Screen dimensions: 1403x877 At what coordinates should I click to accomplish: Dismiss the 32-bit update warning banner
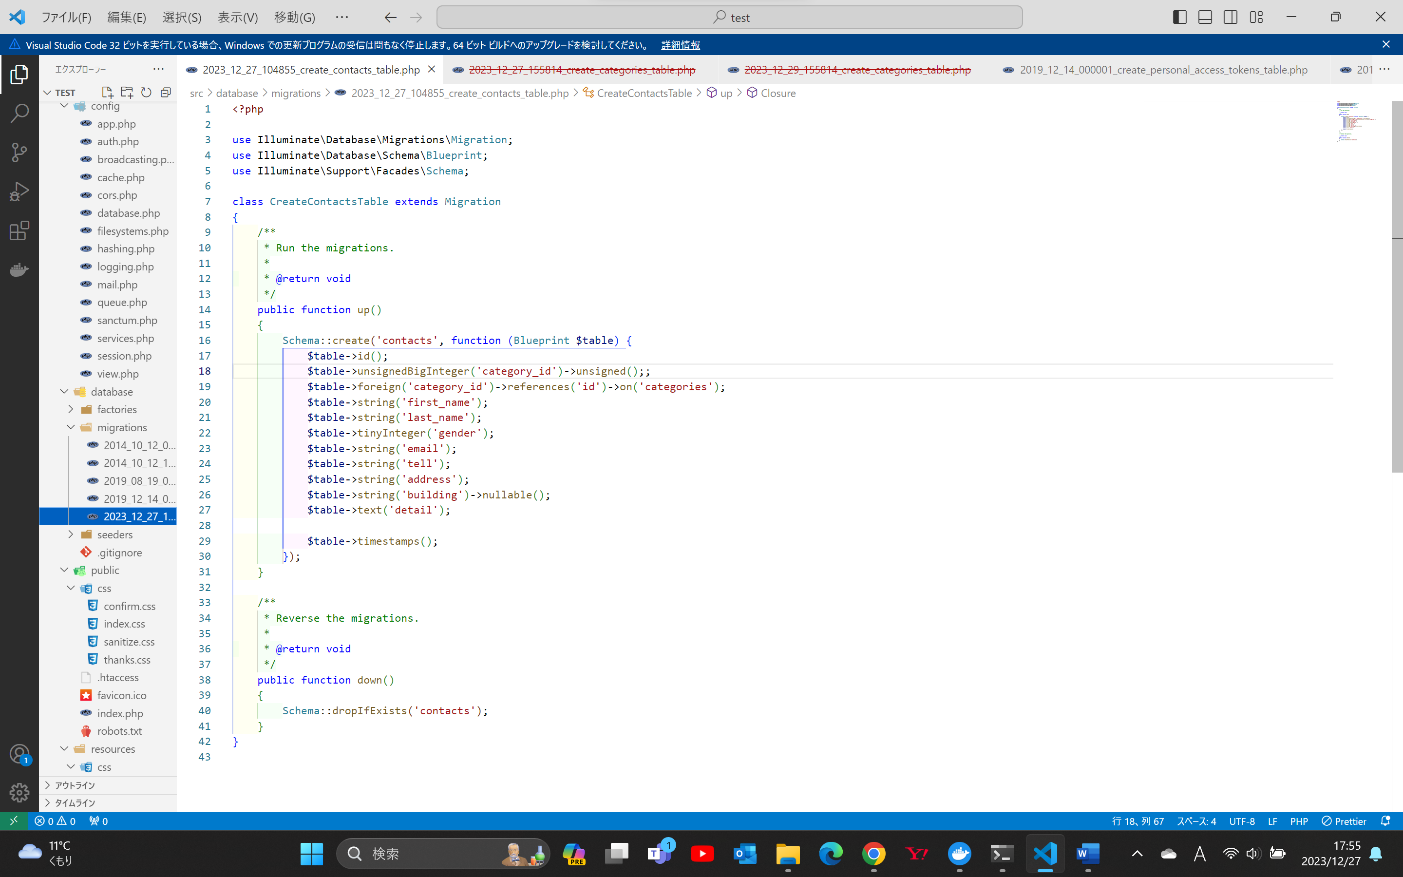(1386, 44)
